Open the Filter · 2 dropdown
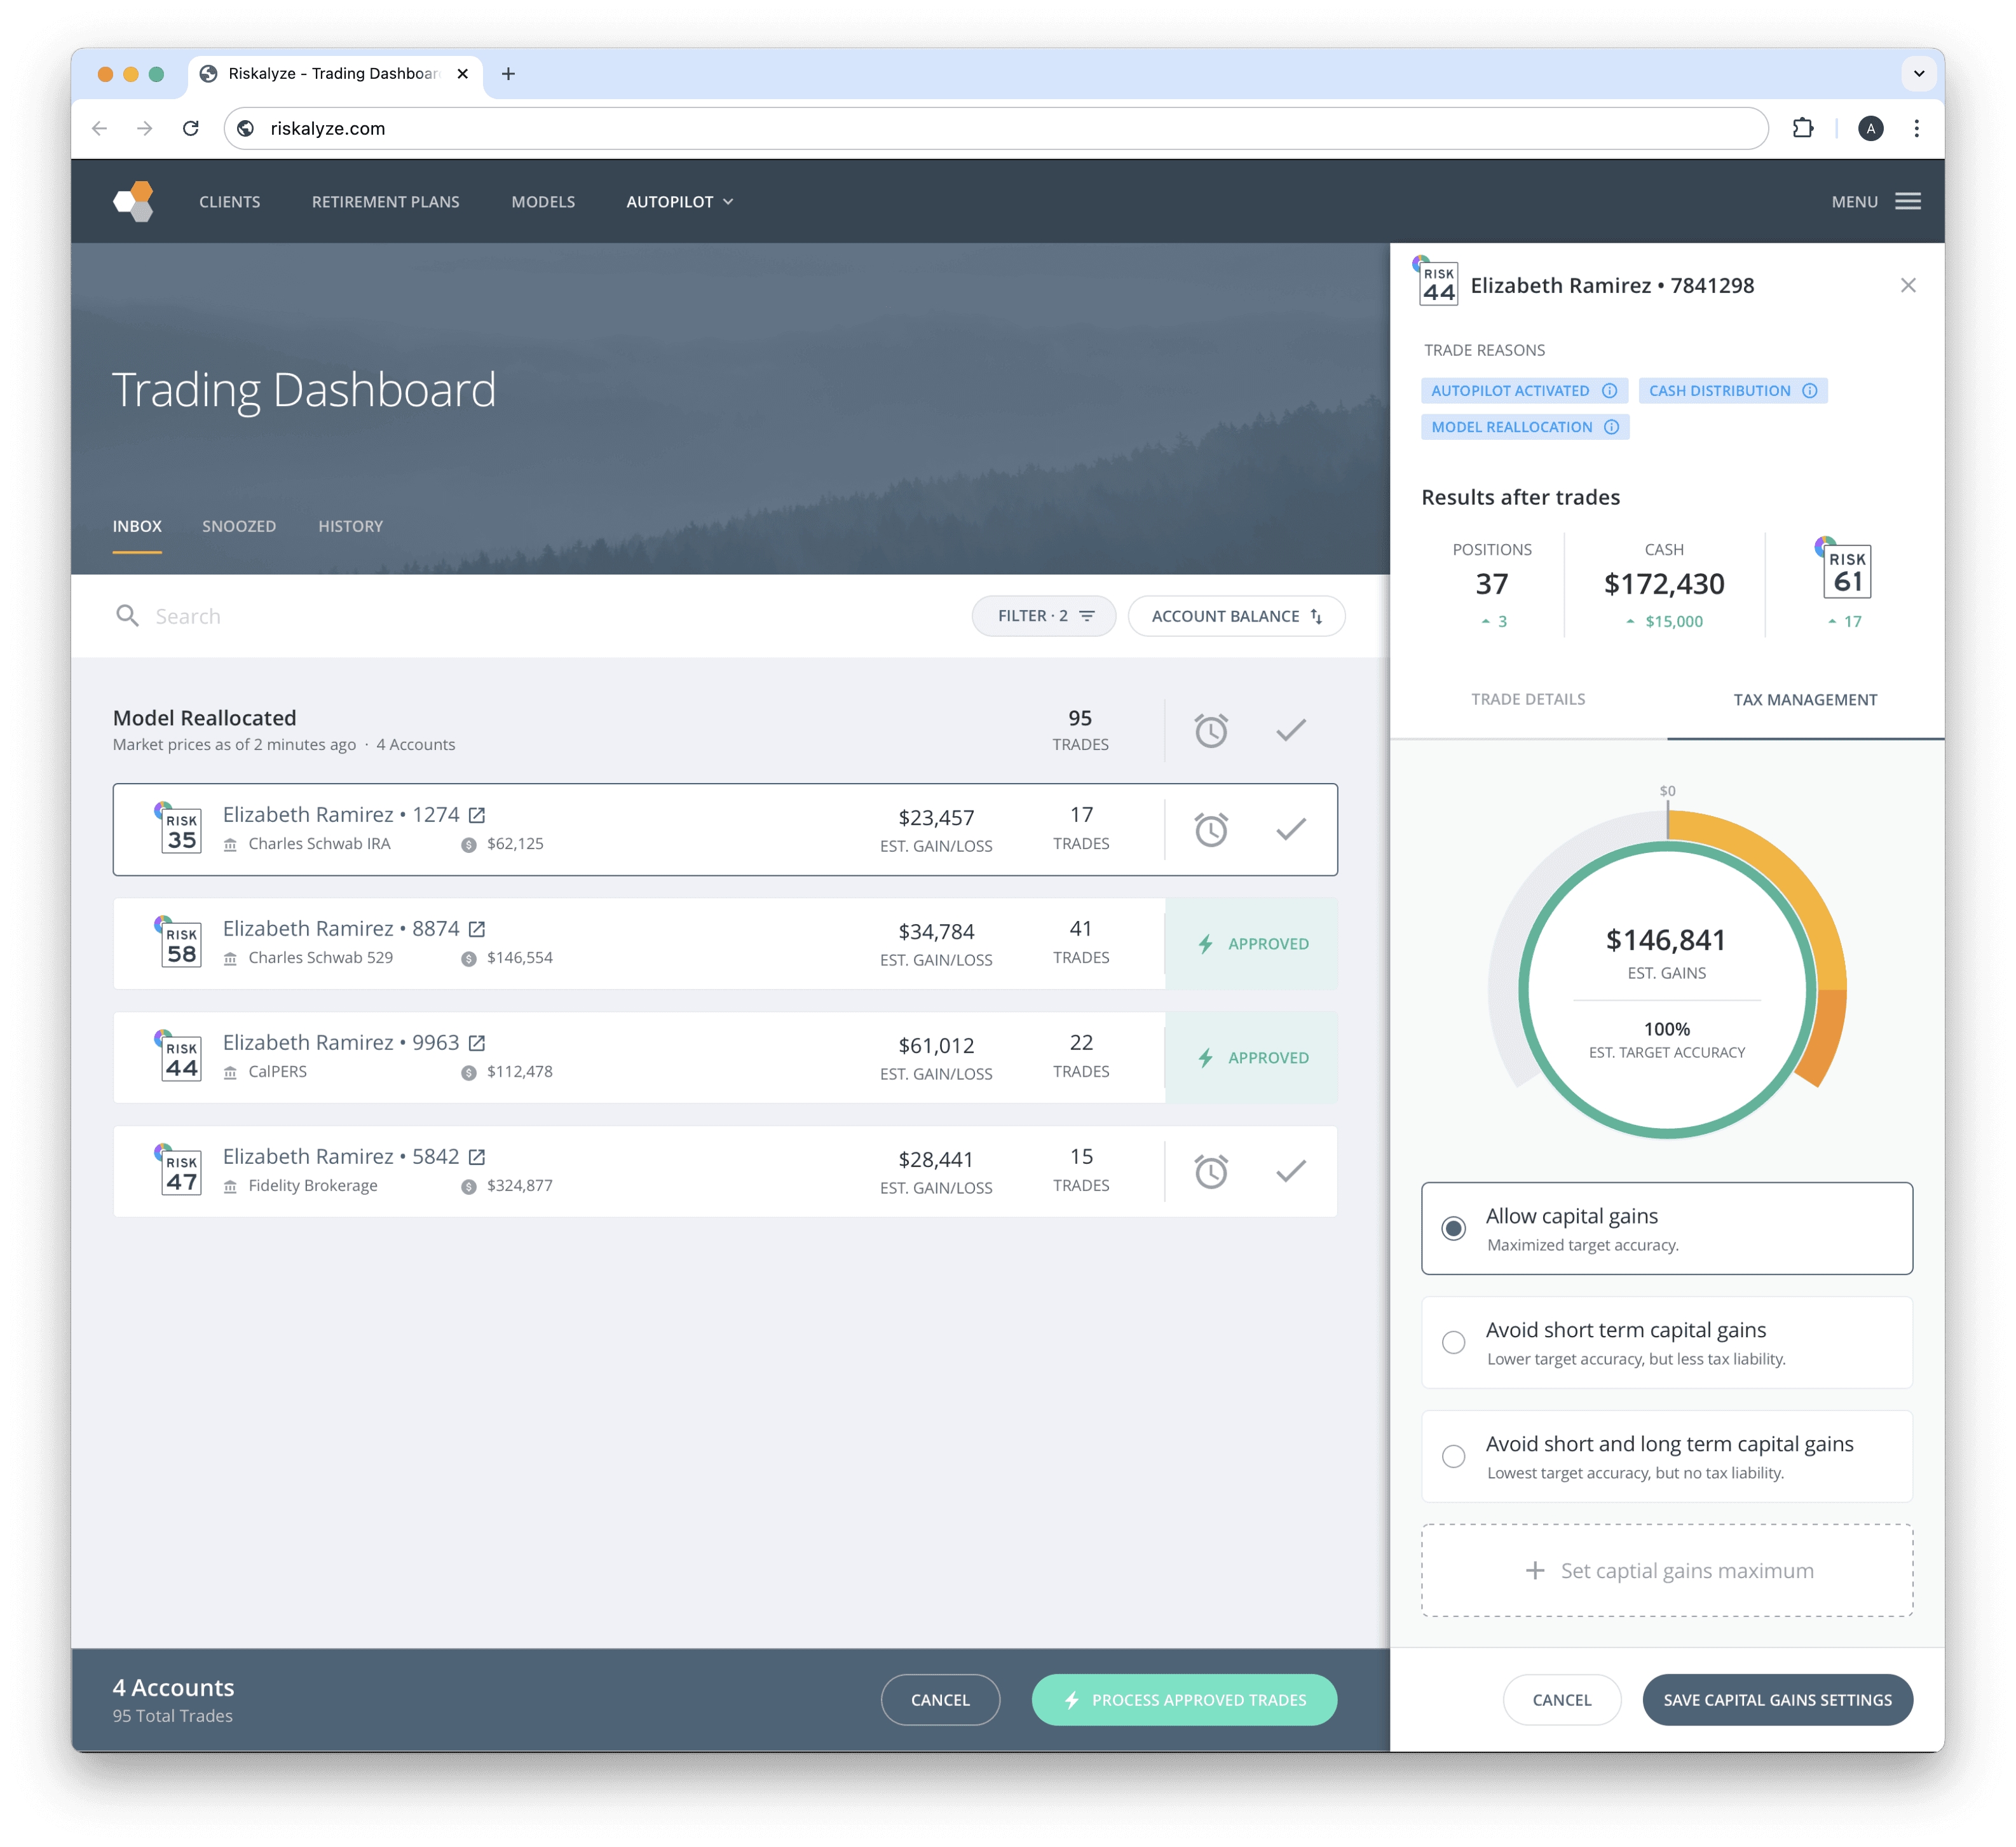The image size is (2016, 1847). [1043, 616]
